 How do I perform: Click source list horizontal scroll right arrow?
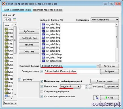pyautogui.click(x=11, y=98)
